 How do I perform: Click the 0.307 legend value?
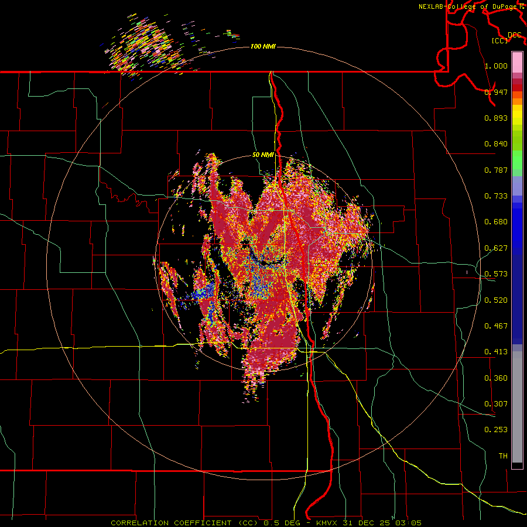coord(496,403)
